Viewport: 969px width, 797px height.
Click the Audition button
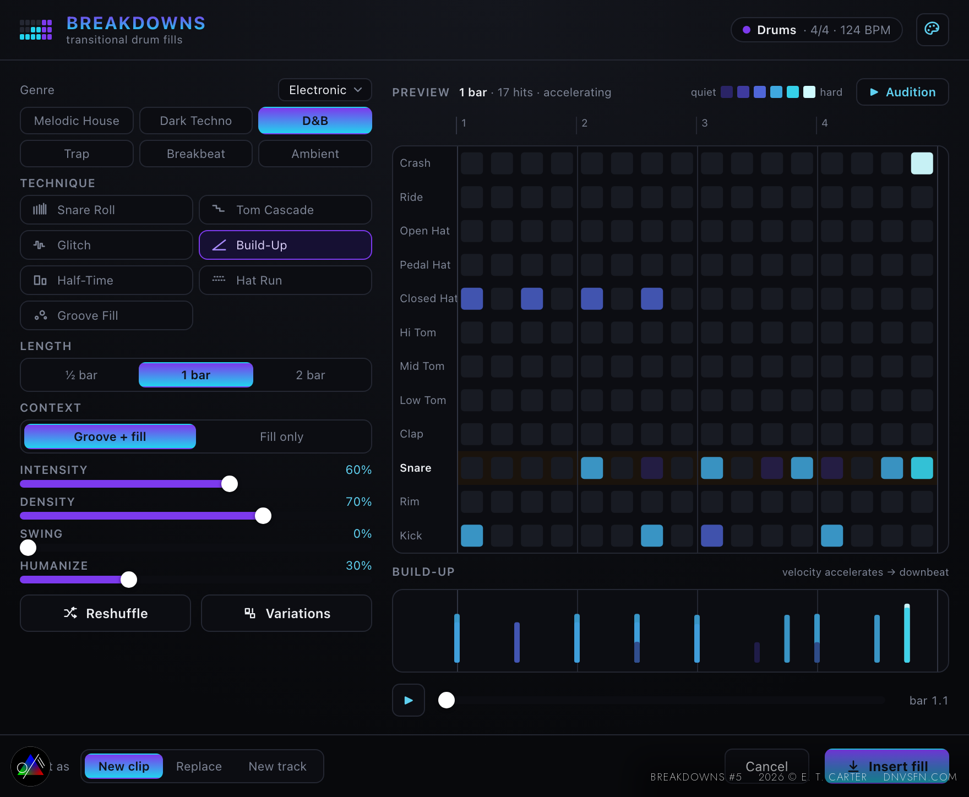pos(902,92)
